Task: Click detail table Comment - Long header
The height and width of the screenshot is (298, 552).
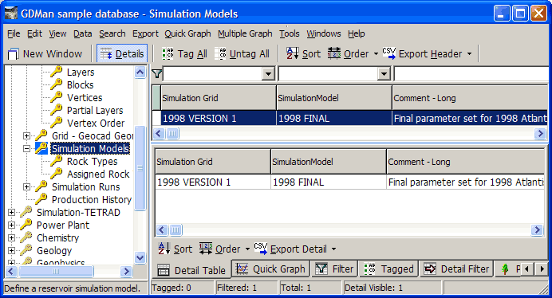Action: click(465, 162)
